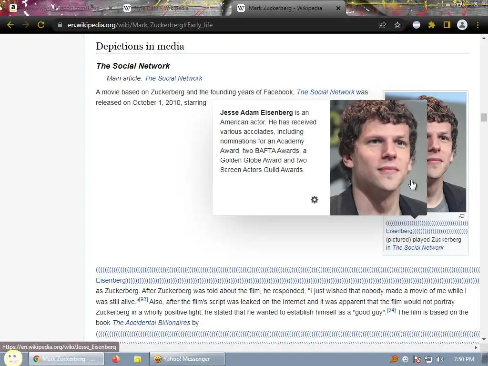Bookmark this page with the star icon
Viewport: 488px width, 366px height.
(x=397, y=25)
